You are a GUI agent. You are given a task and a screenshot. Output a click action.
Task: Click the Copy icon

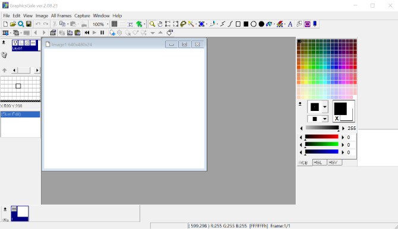62,24
